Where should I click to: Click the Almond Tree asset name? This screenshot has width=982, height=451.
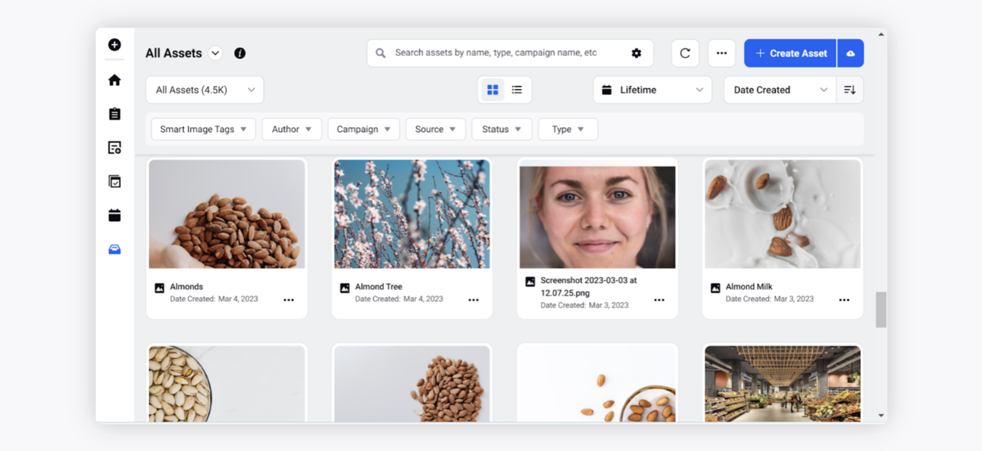pyautogui.click(x=379, y=287)
